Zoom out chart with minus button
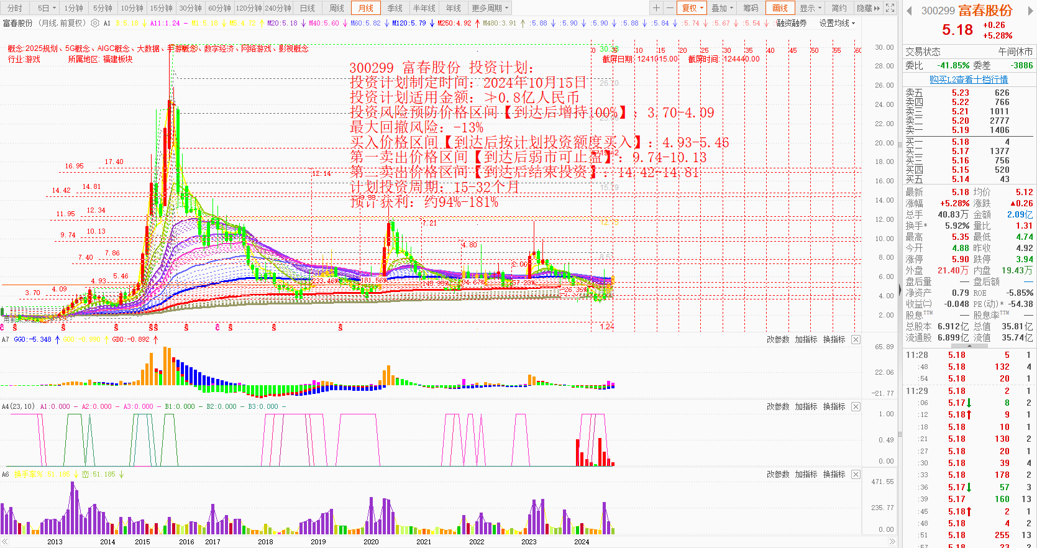This screenshot has height=548, width=1037. [x=670, y=8]
